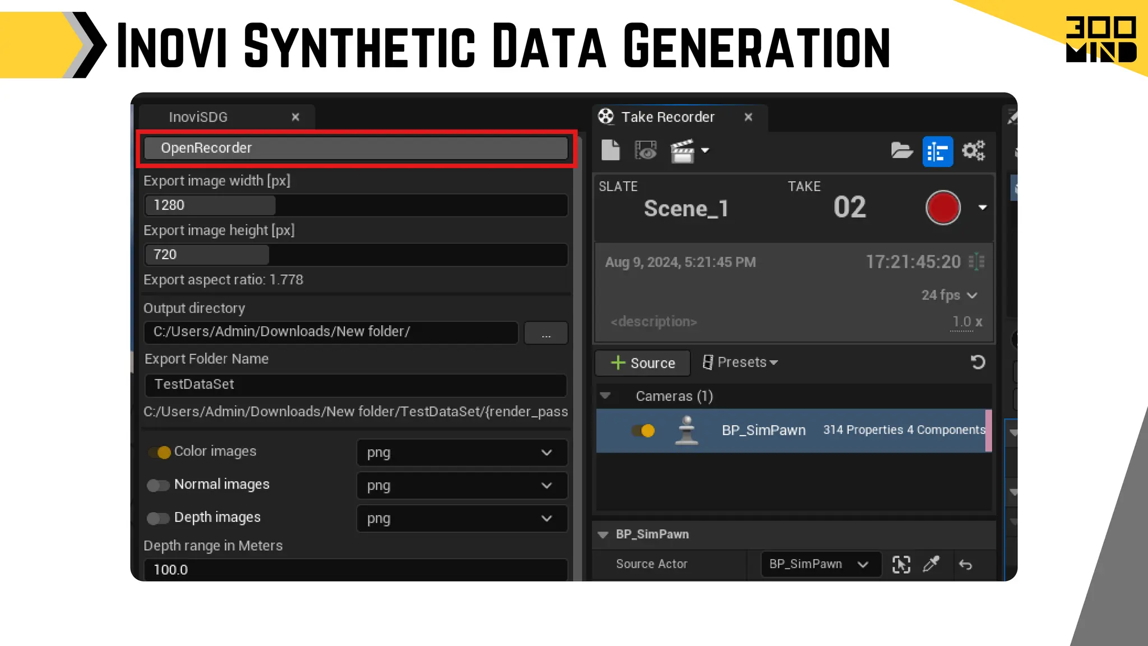
Task: Close the Take Recorder tab
Action: [x=748, y=117]
